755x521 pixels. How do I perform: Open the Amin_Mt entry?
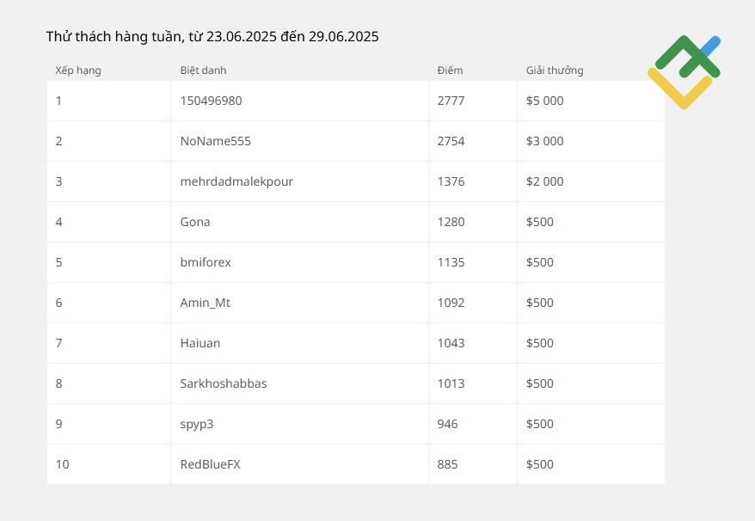click(206, 303)
